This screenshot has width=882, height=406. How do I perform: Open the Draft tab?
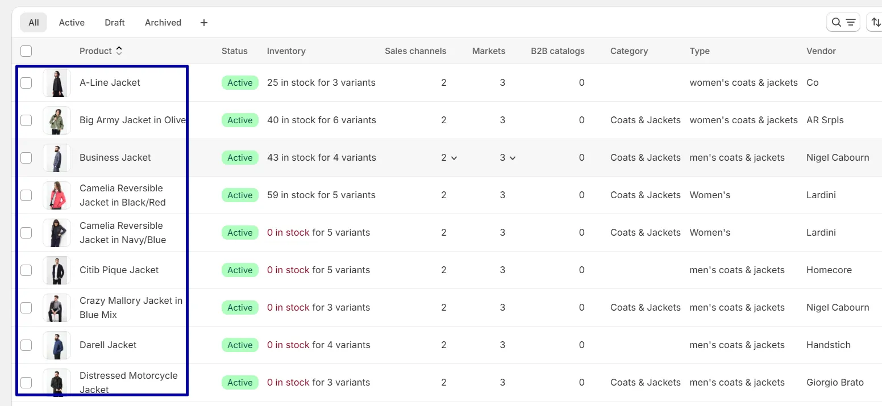115,23
